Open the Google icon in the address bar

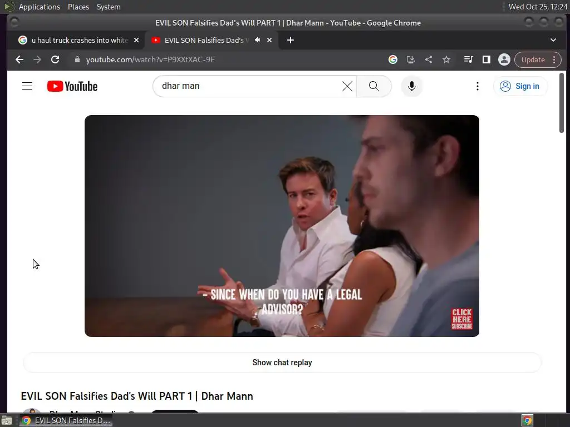point(392,59)
